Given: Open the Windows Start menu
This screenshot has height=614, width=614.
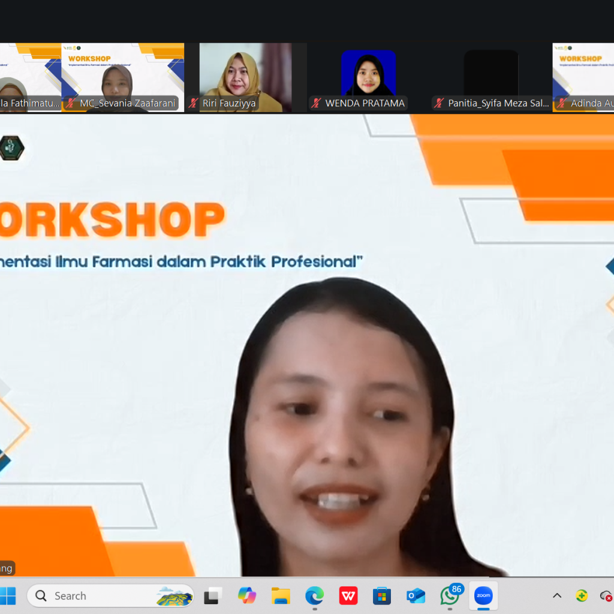Looking at the screenshot, I should [8, 596].
